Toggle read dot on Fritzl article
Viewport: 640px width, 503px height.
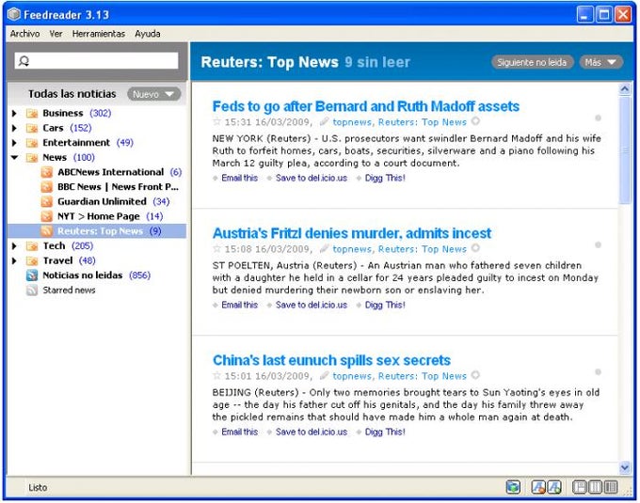coord(598,244)
